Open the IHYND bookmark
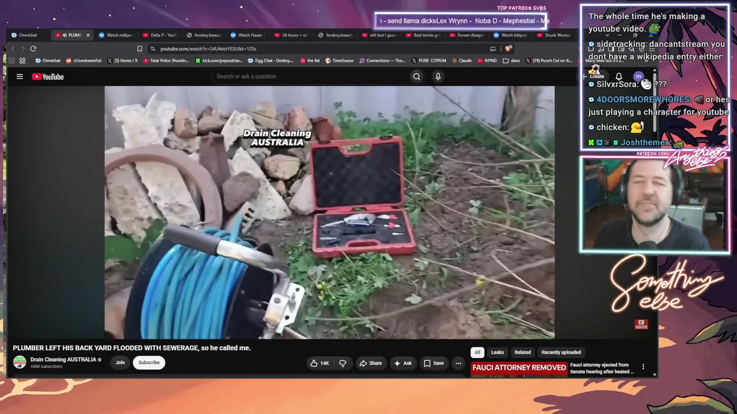 [x=487, y=60]
